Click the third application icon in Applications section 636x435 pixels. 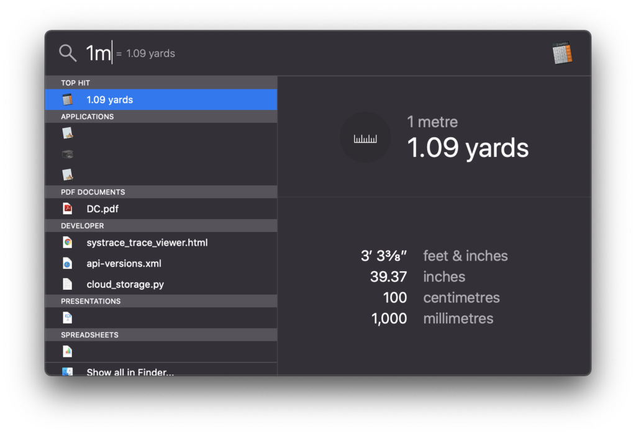pyautogui.click(x=68, y=174)
